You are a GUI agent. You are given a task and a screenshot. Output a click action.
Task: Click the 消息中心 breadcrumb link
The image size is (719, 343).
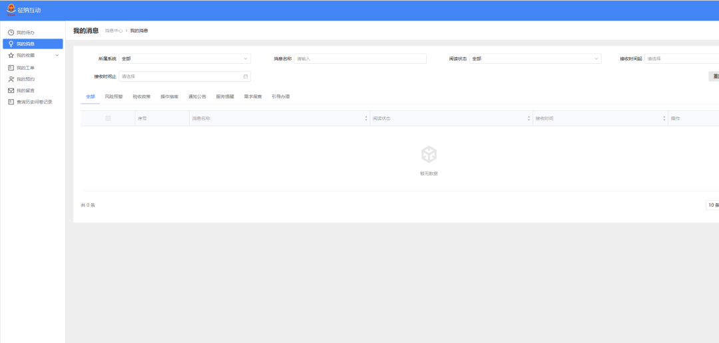(114, 31)
